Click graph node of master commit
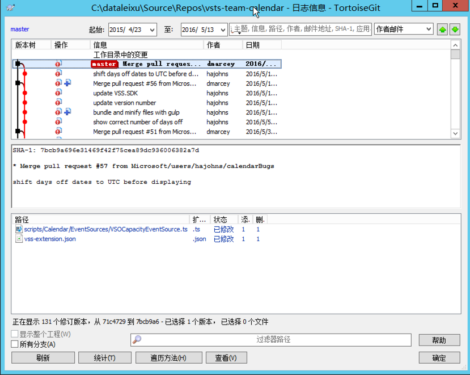This screenshot has width=470, height=375. (x=18, y=64)
